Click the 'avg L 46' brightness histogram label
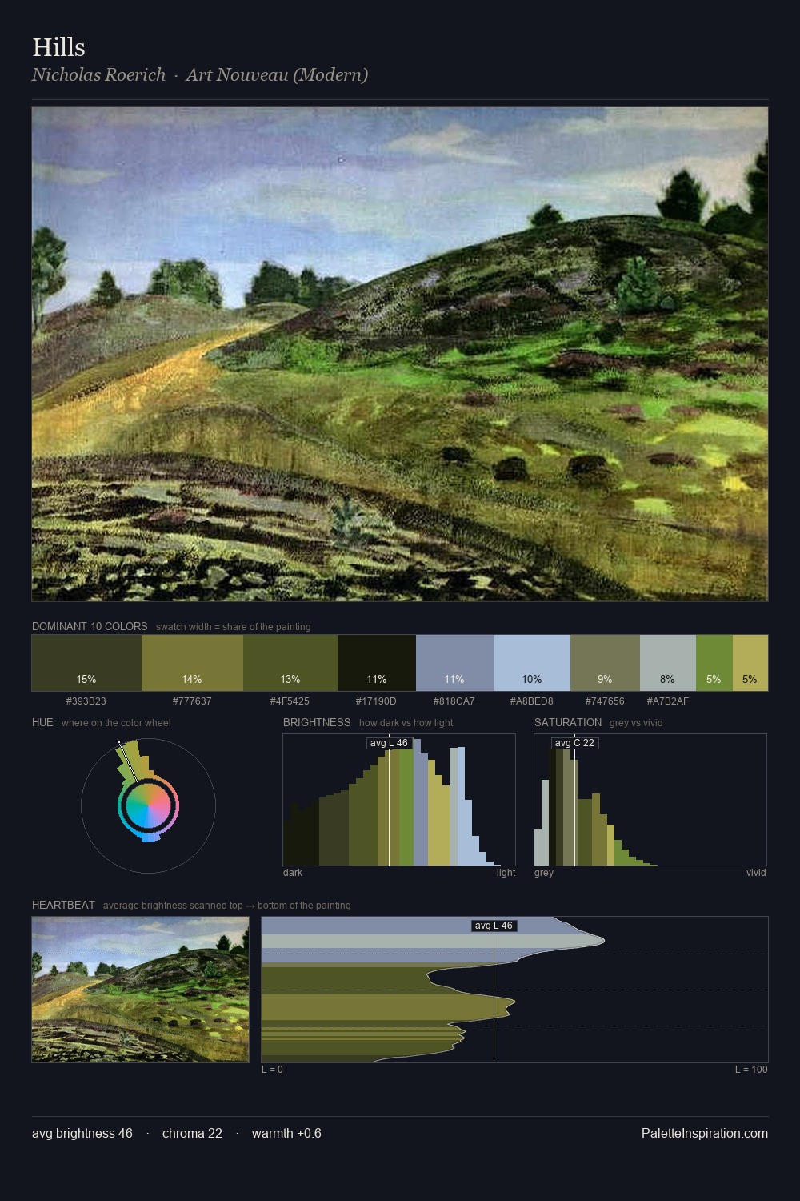 [389, 743]
